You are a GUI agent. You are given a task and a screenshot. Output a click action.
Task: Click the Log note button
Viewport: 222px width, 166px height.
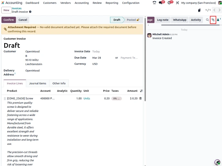coord(162,20)
